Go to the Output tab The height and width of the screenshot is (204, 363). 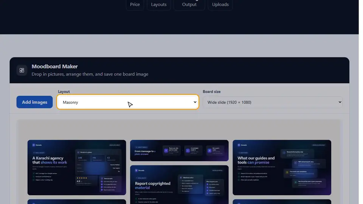coord(189,5)
